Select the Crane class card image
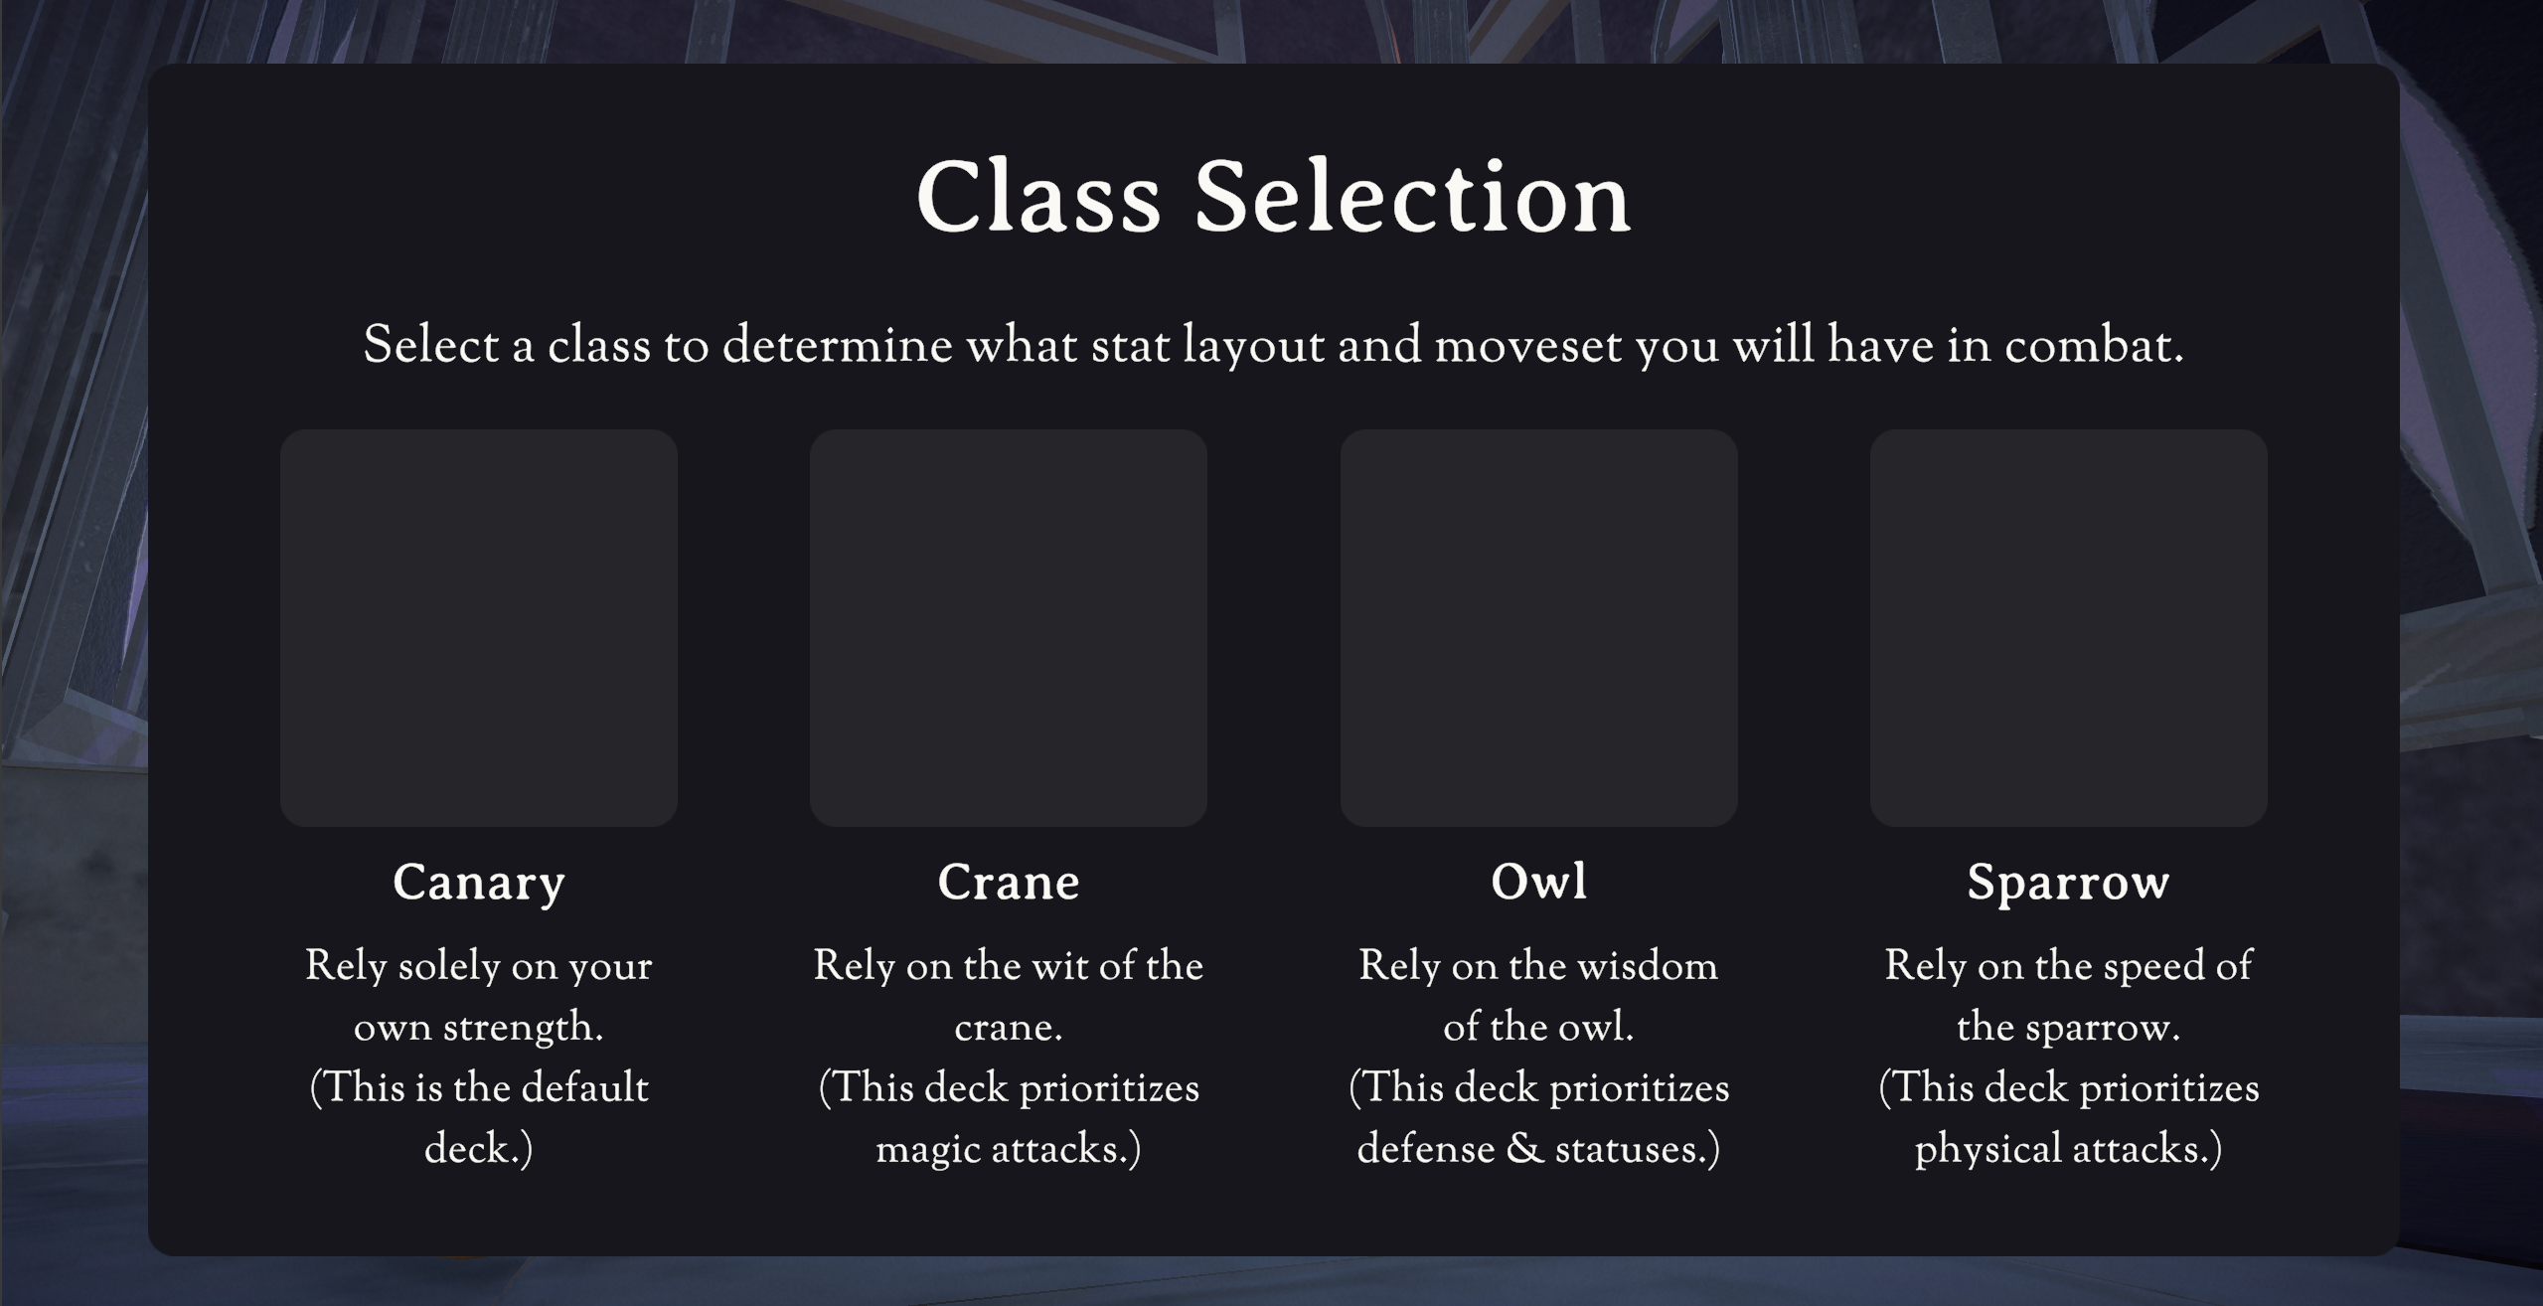Image resolution: width=2543 pixels, height=1306 pixels. (x=1009, y=628)
